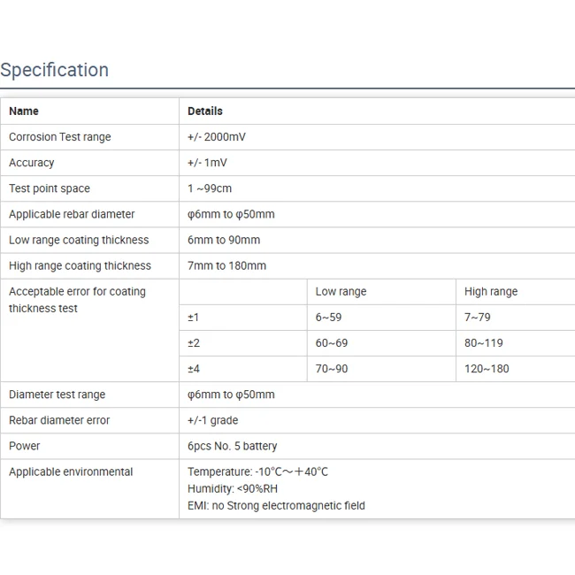Click the Specification heading
This screenshot has height=575, width=575.
pos(55,70)
